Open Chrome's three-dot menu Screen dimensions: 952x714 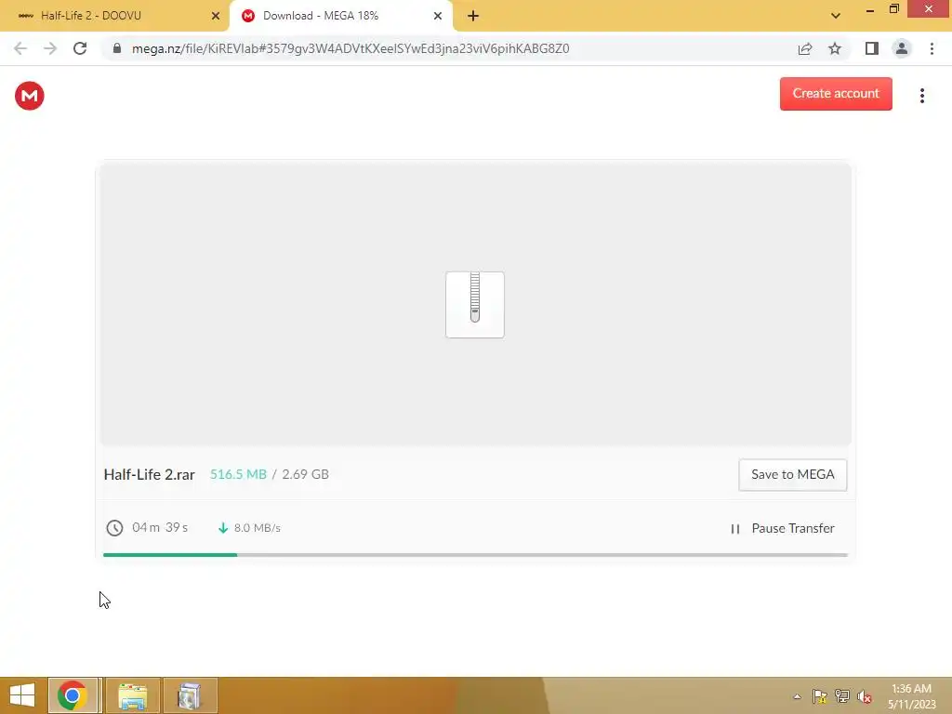[932, 48]
